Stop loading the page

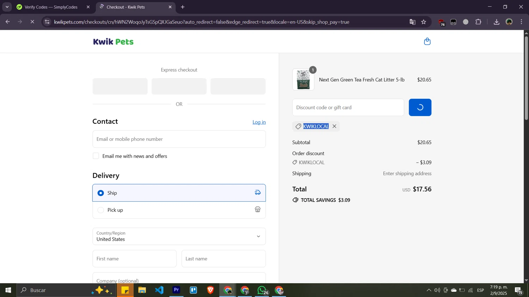pos(32,22)
